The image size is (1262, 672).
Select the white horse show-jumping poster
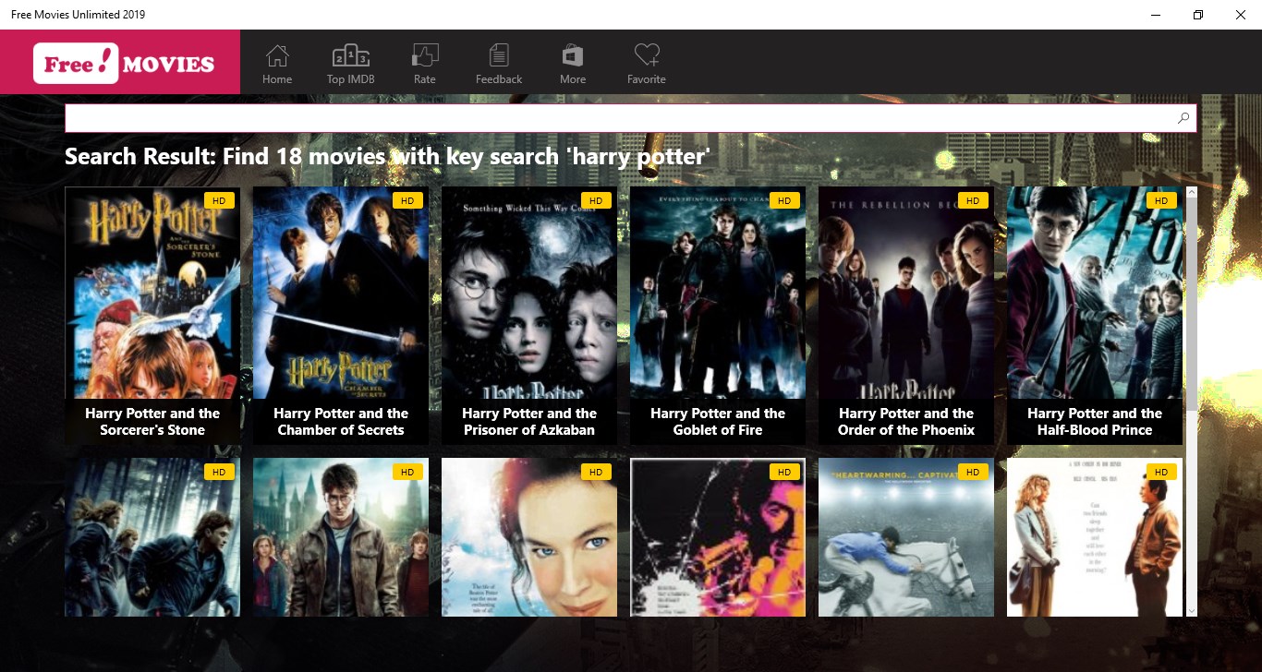point(906,537)
